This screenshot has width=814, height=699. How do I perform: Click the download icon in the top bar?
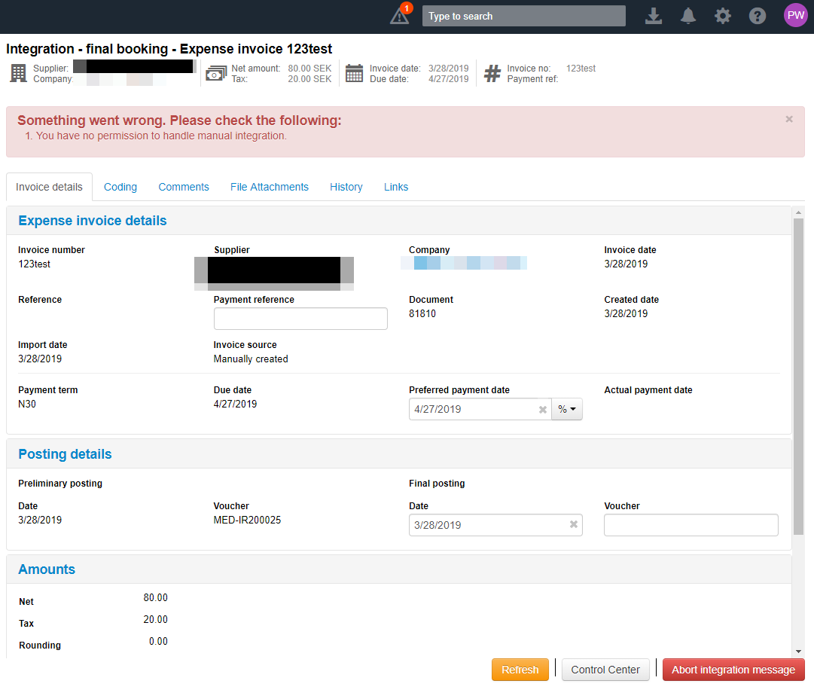tap(653, 16)
